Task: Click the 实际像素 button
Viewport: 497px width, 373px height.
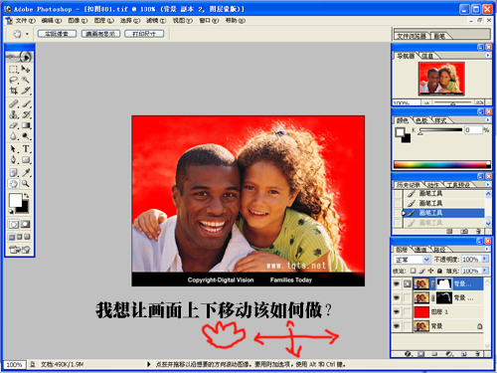Action: (x=57, y=34)
